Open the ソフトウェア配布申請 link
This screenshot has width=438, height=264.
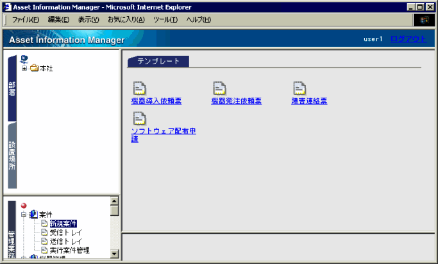[164, 135]
